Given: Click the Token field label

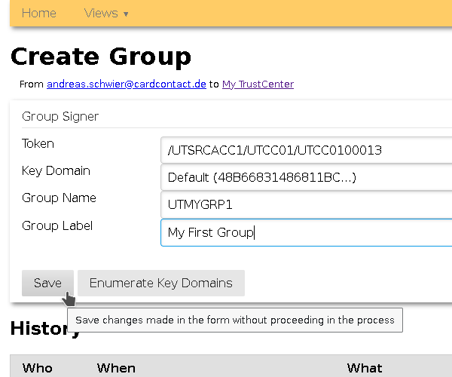Looking at the screenshot, I should [x=38, y=144].
